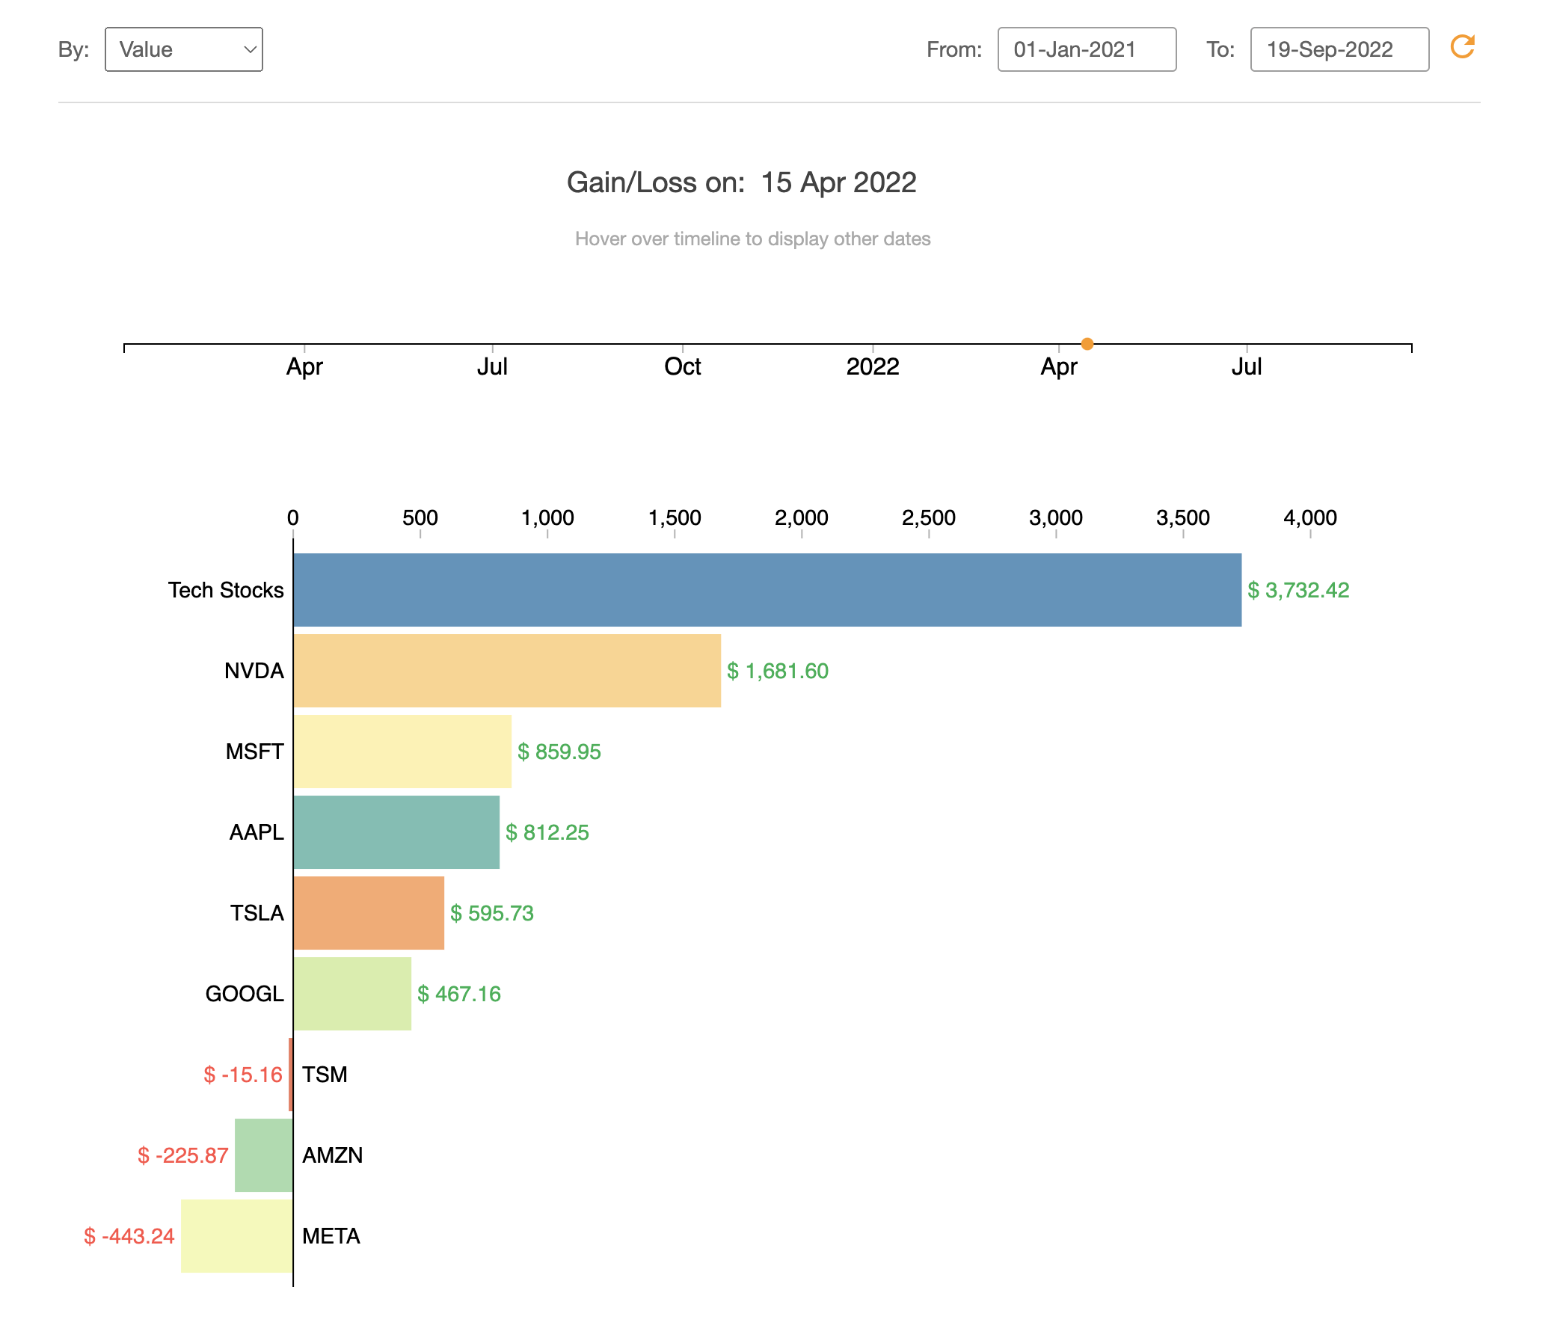Click the loss label $ -15.16
The width and height of the screenshot is (1554, 1340).
coord(243,1075)
